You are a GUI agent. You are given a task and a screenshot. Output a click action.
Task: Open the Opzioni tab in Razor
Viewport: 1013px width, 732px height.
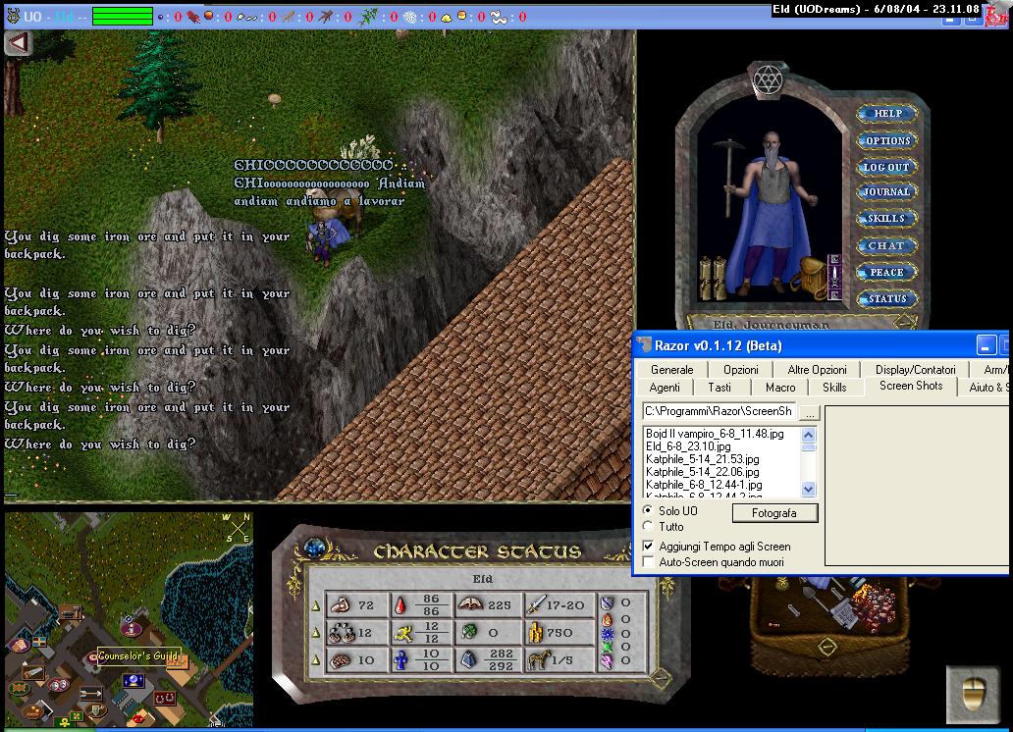click(x=740, y=370)
